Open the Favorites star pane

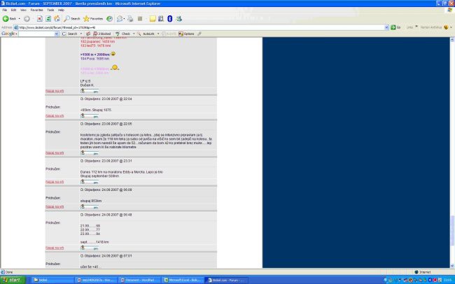click(93, 19)
